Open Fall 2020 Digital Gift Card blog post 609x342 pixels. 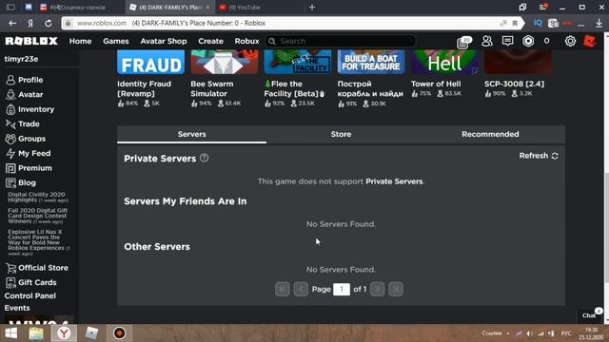point(37,216)
